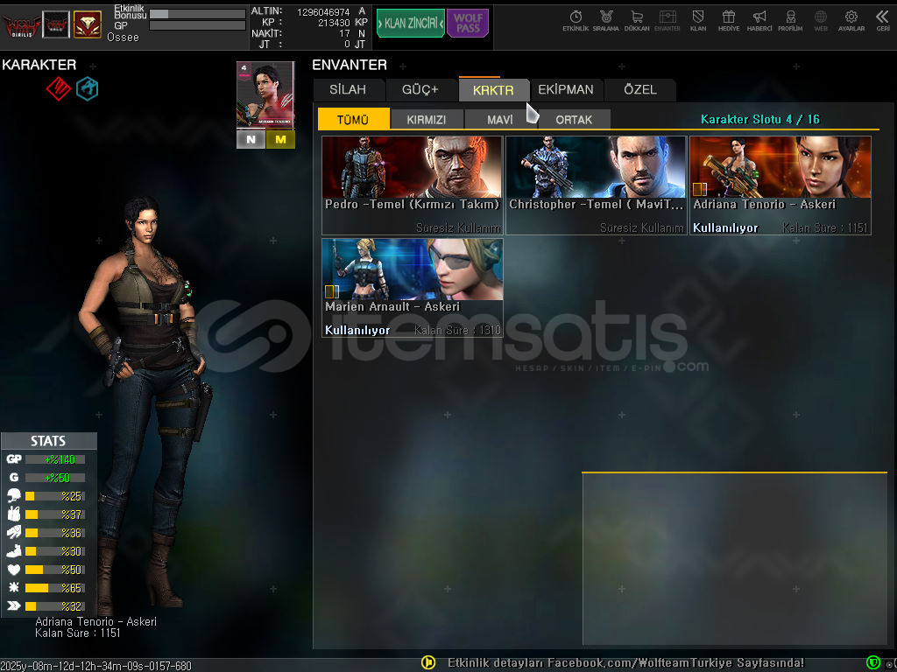Click the ENVANTER heading

pos(350,65)
